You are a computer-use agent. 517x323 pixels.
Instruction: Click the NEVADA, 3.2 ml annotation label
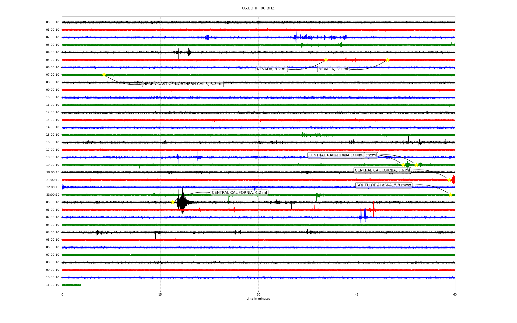click(271, 69)
